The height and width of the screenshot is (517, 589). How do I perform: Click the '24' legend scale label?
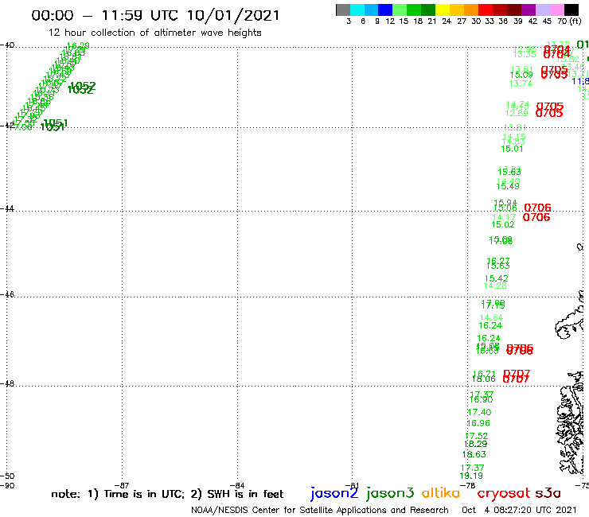pyautogui.click(x=447, y=21)
